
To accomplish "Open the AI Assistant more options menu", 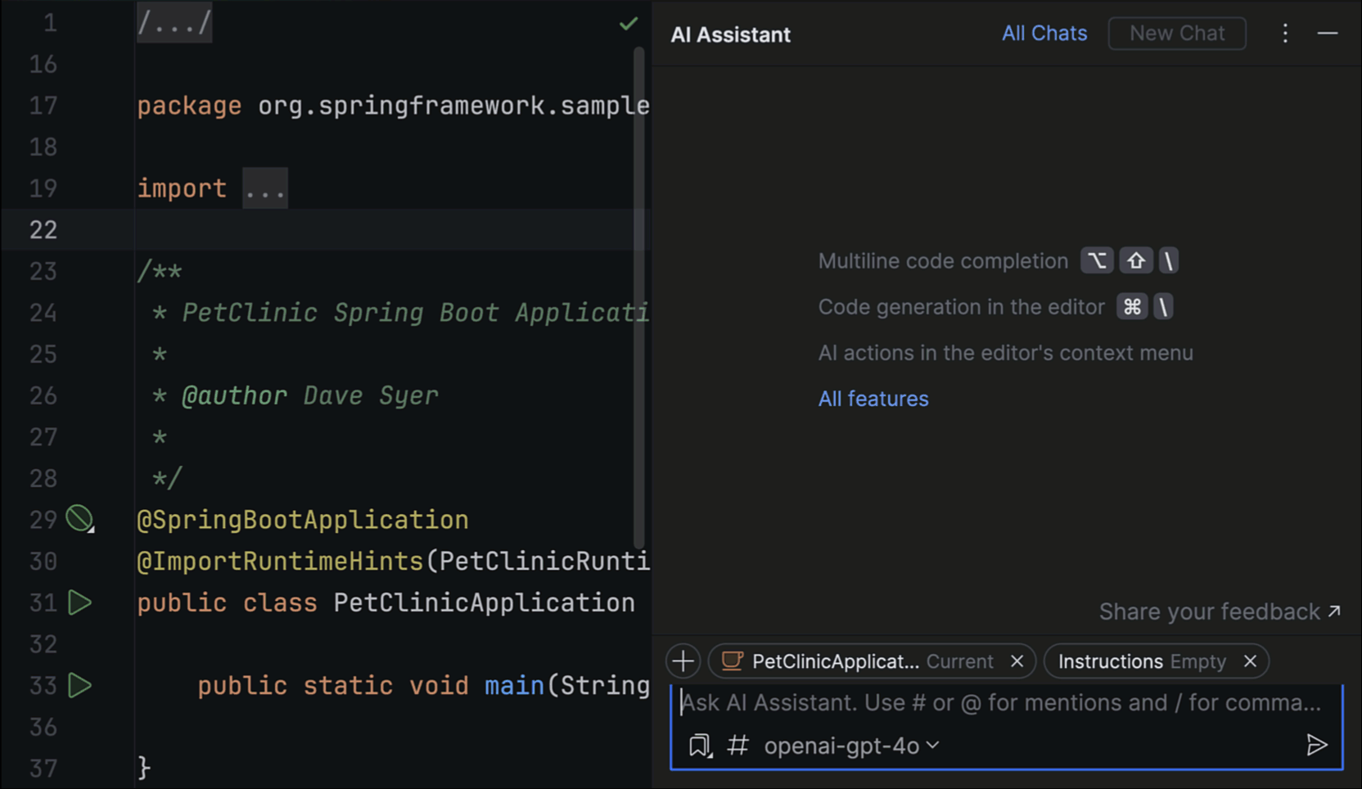I will point(1285,34).
